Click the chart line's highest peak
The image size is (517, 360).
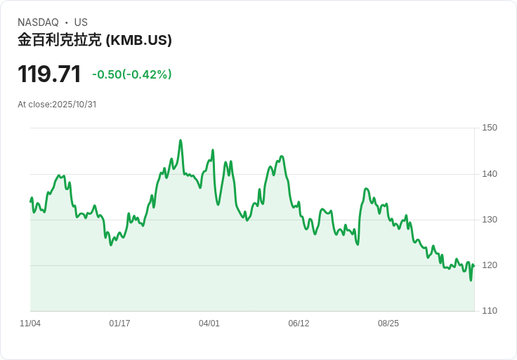click(x=181, y=140)
